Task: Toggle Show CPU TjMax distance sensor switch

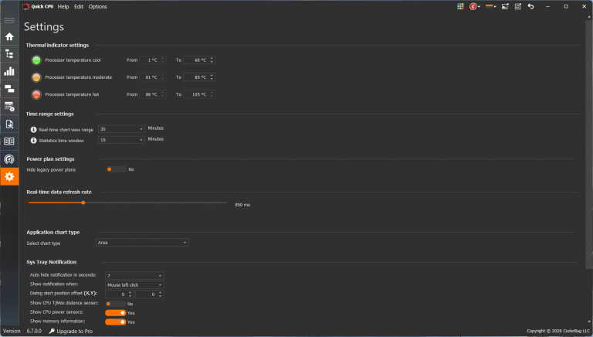Action: 115,304
